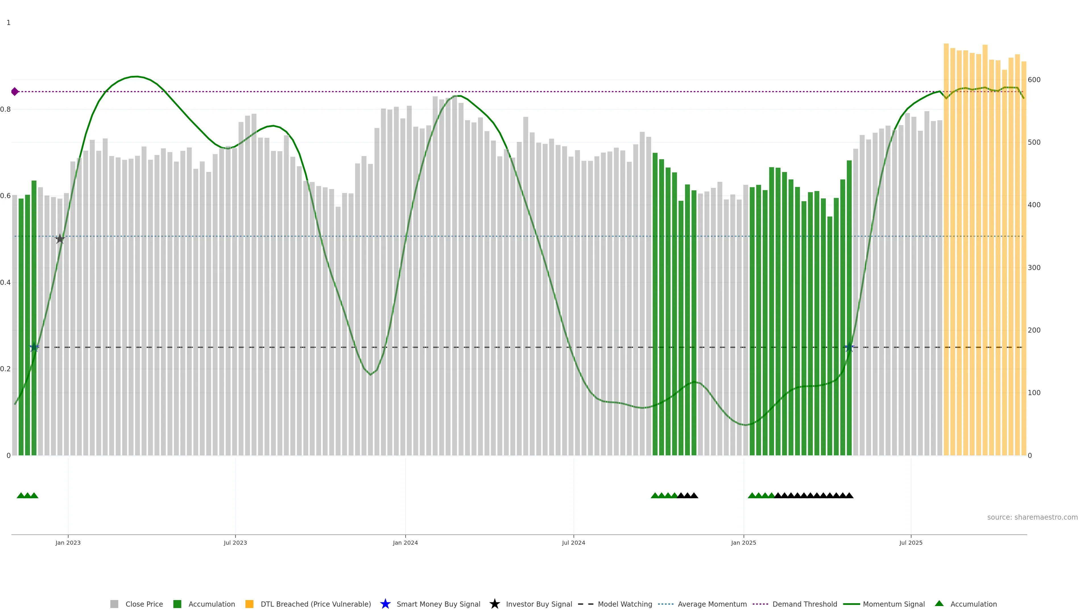Click the Jul 2025 axis label
The height and width of the screenshot is (614, 1092).
point(911,542)
